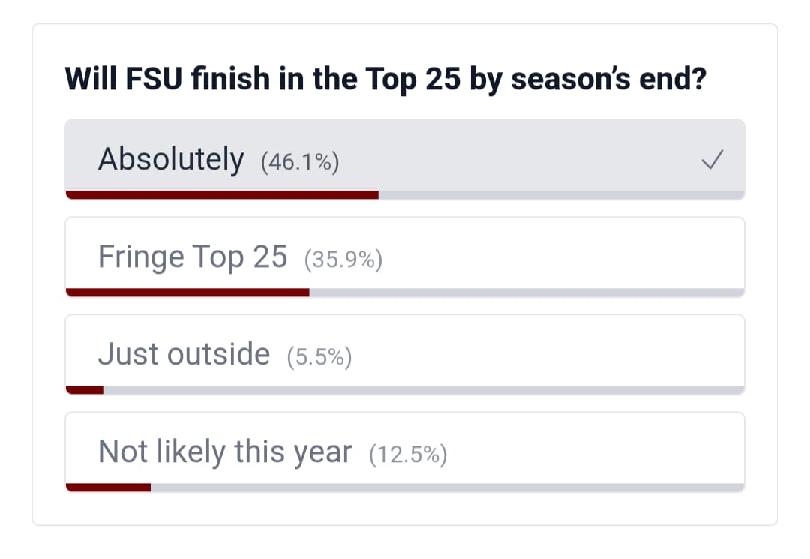Click the grey unfilled track under Just outside
810x559 pixels.
coord(424,390)
